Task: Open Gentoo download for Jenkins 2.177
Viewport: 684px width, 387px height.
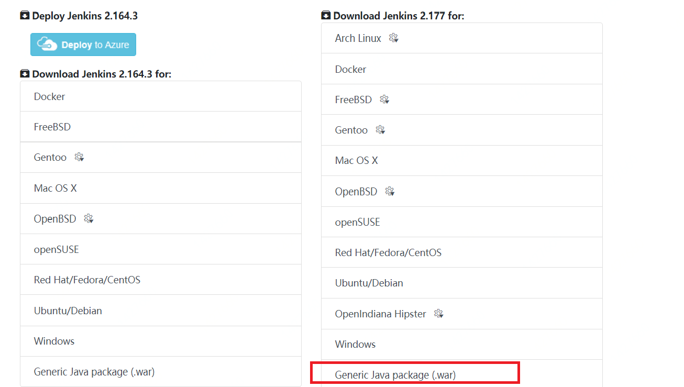Action: tap(462, 130)
